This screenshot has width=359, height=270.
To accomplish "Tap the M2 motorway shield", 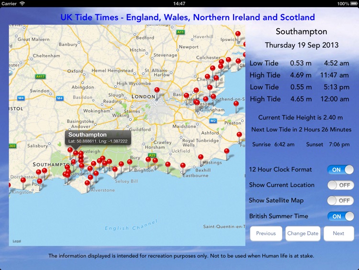I will pyautogui.click(x=213, y=121).
